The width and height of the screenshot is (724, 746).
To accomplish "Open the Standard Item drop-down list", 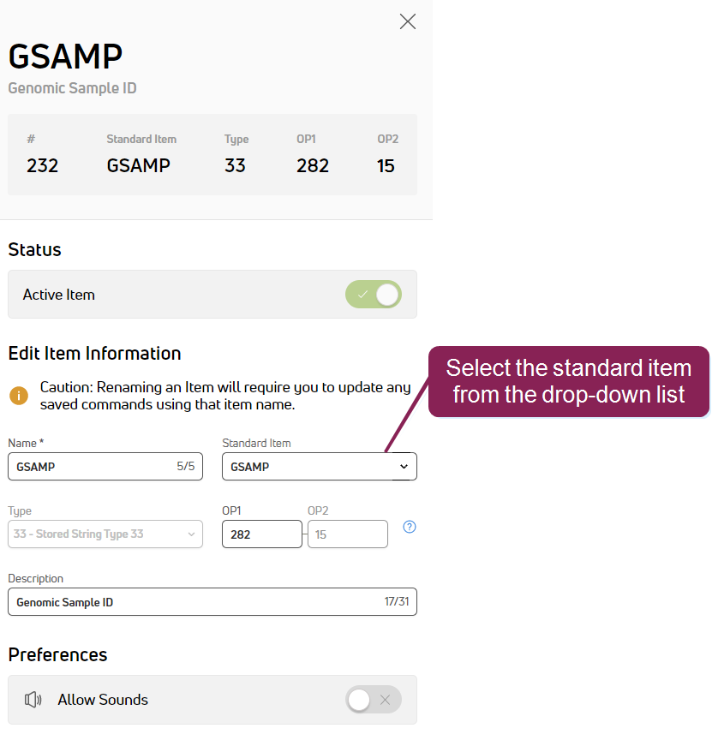I will pos(319,467).
